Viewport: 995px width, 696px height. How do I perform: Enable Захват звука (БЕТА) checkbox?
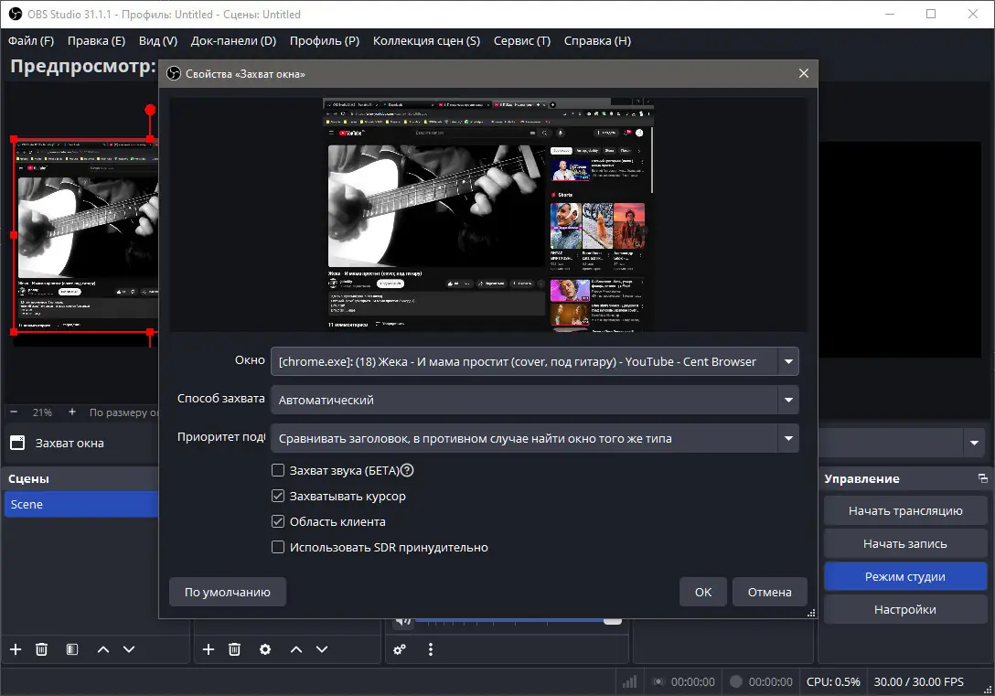pyautogui.click(x=278, y=470)
